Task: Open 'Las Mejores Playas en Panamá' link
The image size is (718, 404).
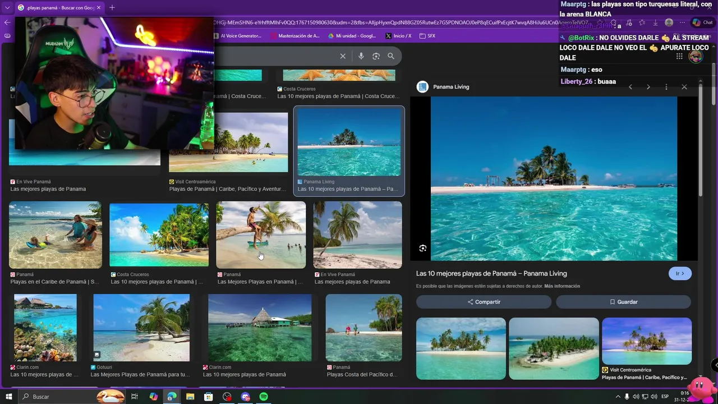Action: [x=260, y=282]
